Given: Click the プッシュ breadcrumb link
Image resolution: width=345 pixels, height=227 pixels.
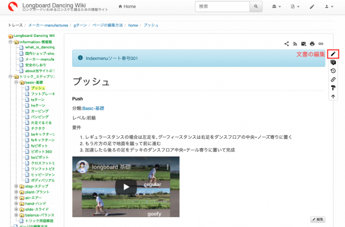Looking at the screenshot, I should click(151, 25).
